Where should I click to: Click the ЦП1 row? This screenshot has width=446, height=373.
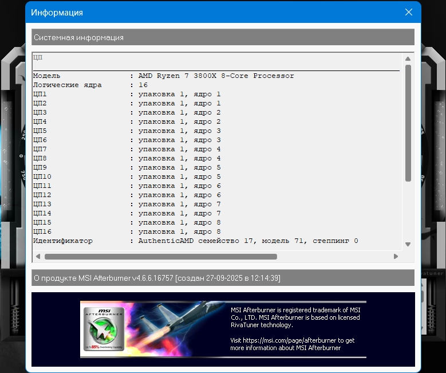pyautogui.click(x=127, y=94)
